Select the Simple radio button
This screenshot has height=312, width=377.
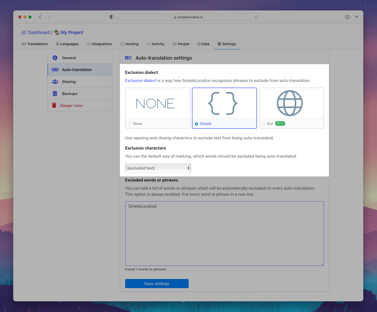point(196,124)
